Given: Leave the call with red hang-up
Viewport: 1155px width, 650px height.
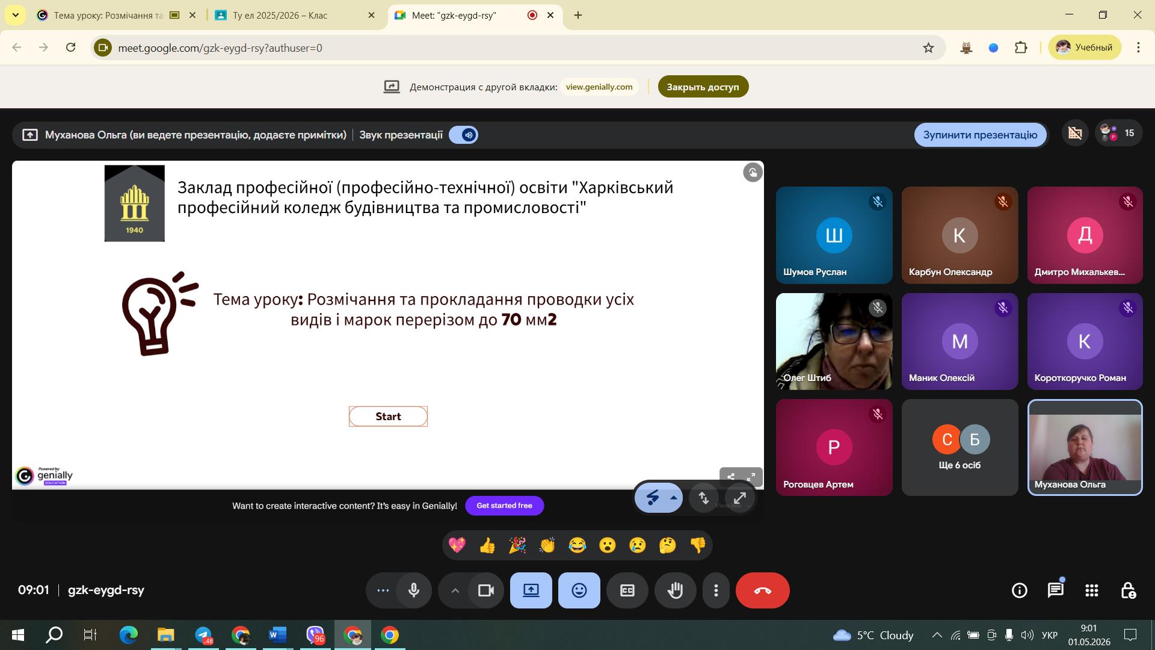Looking at the screenshot, I should [763, 590].
